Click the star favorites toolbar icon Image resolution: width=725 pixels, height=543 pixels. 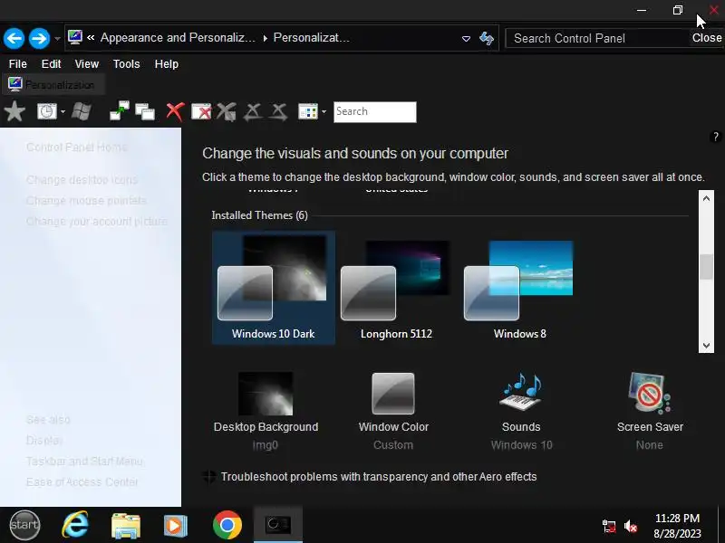[14, 111]
